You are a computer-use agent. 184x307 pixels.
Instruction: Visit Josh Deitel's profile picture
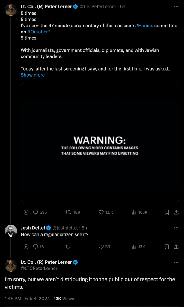coord(11,231)
